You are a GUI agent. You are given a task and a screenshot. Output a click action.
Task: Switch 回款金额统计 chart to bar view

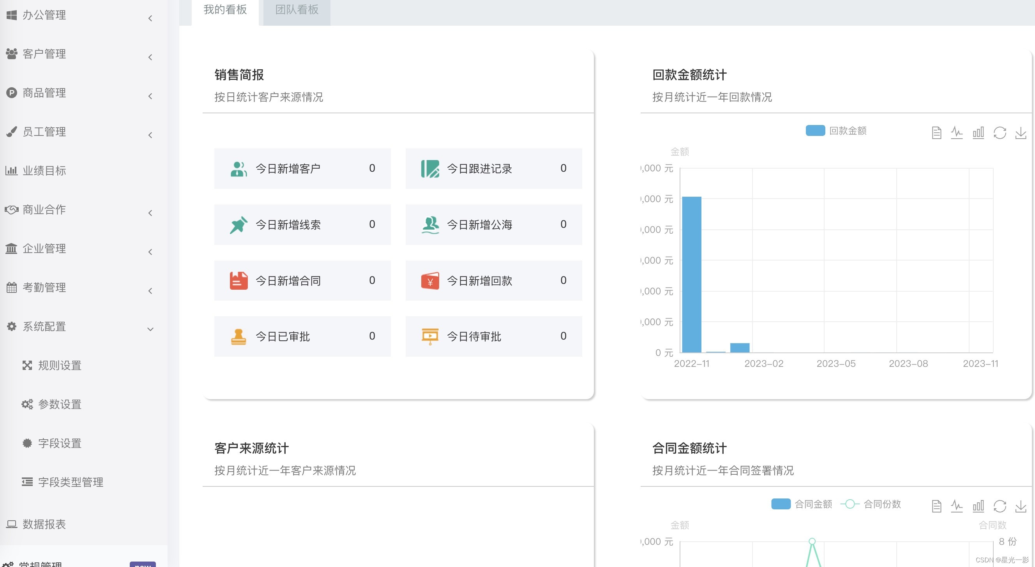pyautogui.click(x=978, y=132)
